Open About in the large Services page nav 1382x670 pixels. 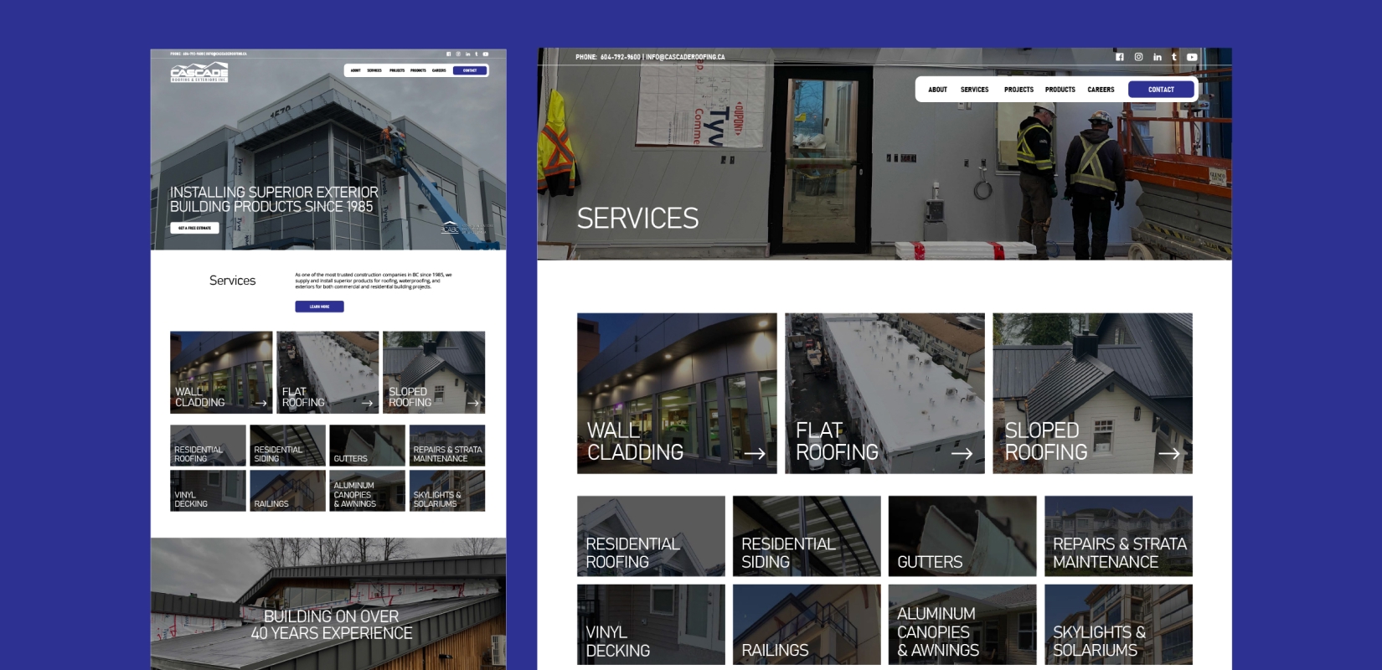coord(937,90)
